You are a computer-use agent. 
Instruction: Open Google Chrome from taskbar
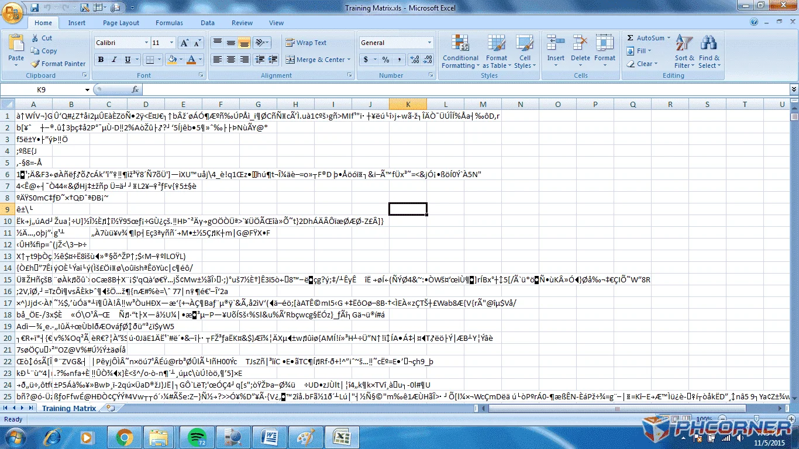coord(124,437)
